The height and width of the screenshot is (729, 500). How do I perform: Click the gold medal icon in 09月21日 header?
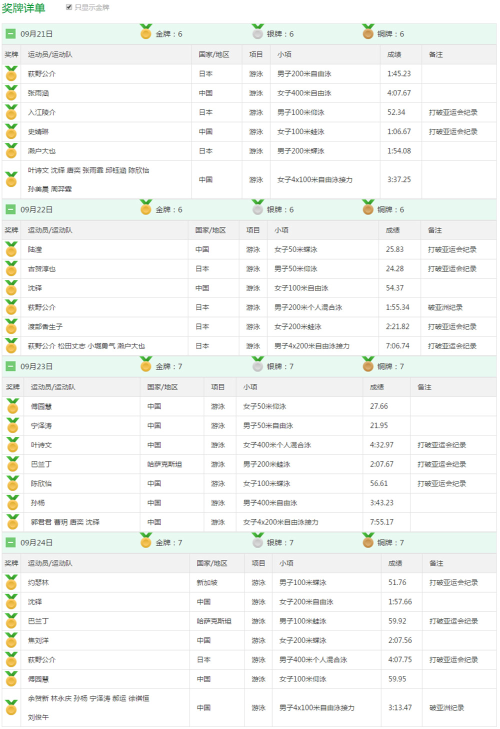click(145, 34)
